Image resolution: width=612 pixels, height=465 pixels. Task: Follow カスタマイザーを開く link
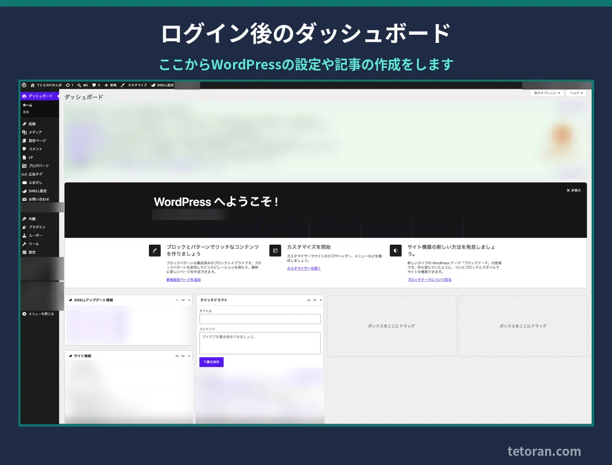pyautogui.click(x=303, y=268)
